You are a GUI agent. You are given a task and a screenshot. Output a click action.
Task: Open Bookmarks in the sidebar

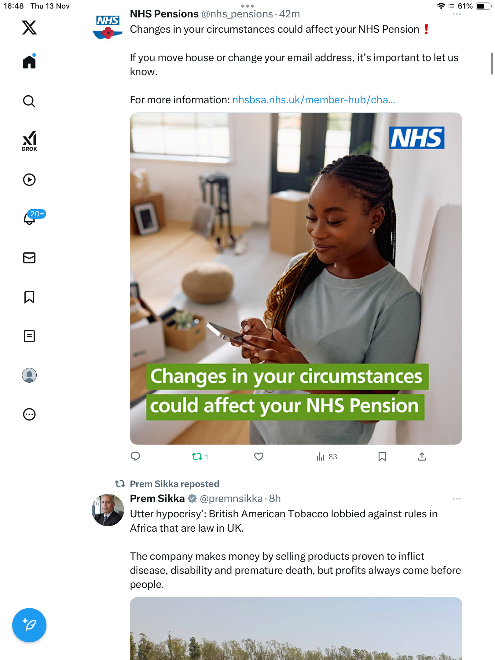[x=29, y=297]
